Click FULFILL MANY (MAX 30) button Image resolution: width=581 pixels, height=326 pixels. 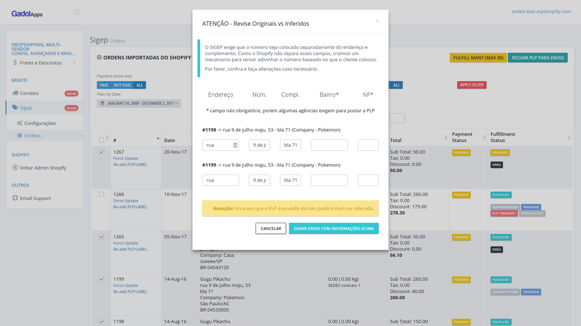[x=478, y=58]
